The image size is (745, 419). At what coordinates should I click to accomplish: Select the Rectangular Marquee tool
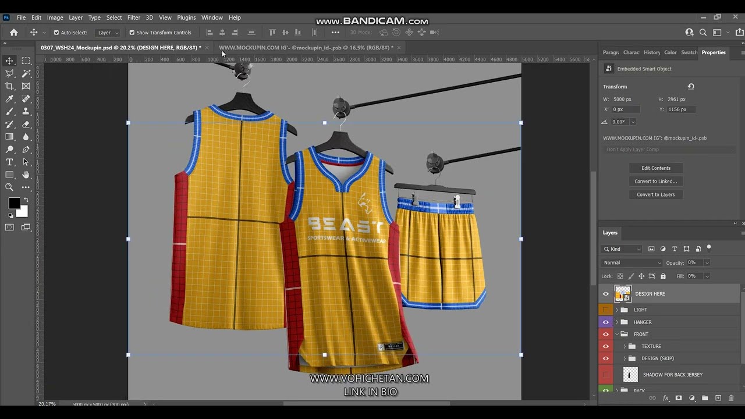[x=26, y=61]
